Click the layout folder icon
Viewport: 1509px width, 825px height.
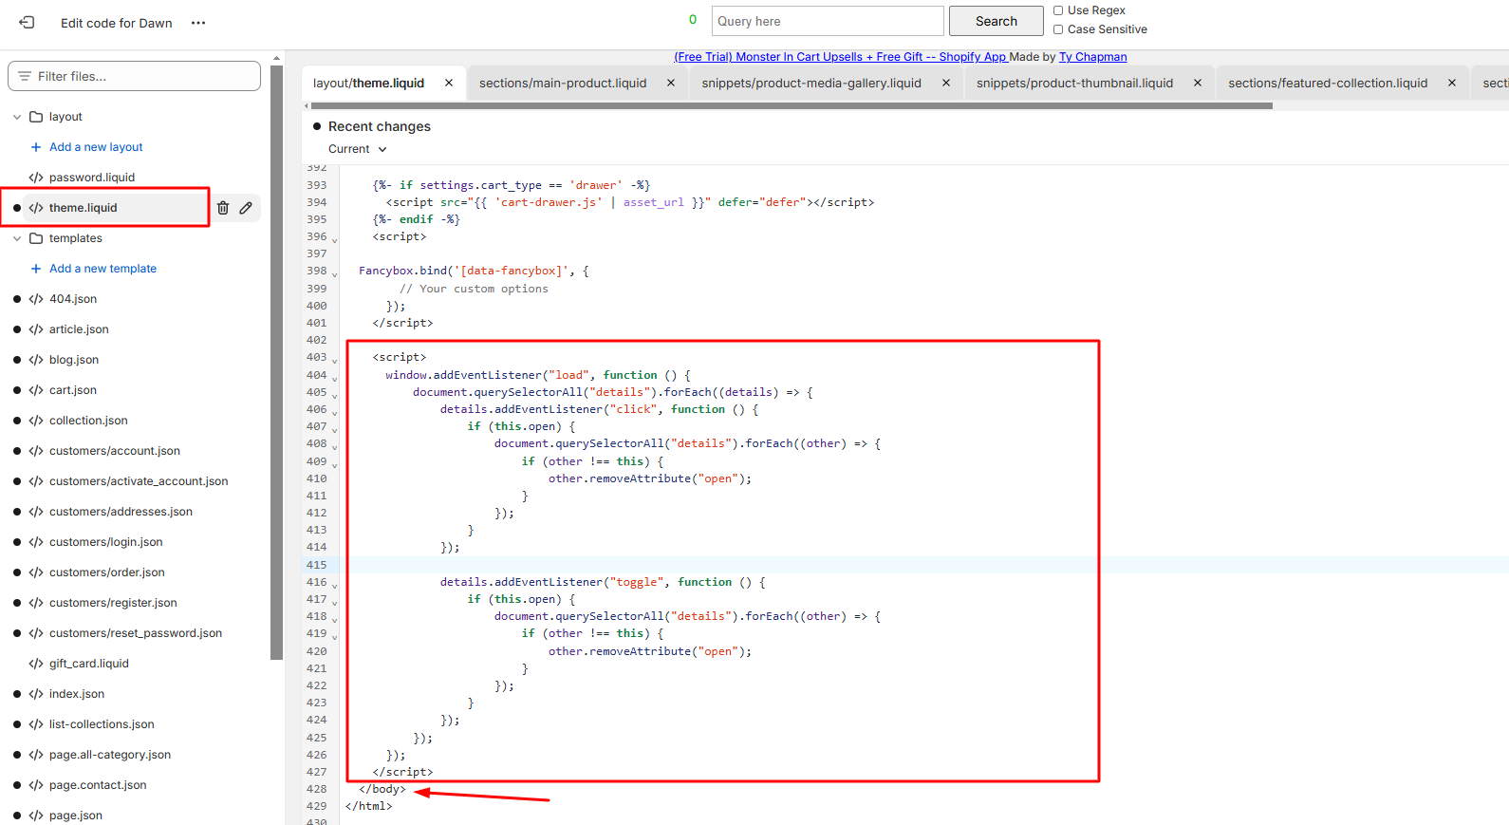tap(36, 117)
